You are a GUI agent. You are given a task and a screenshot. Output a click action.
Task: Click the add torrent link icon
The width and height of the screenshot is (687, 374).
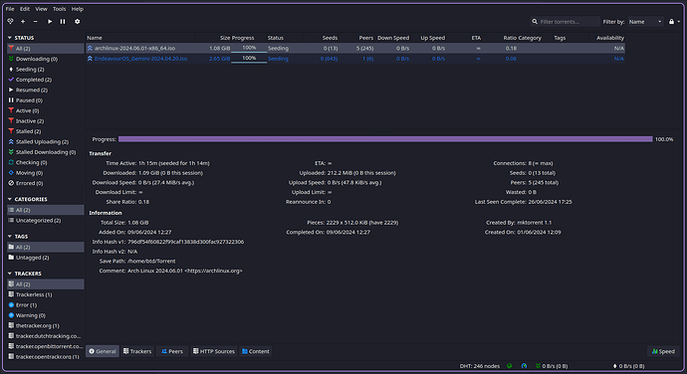[x=10, y=22]
